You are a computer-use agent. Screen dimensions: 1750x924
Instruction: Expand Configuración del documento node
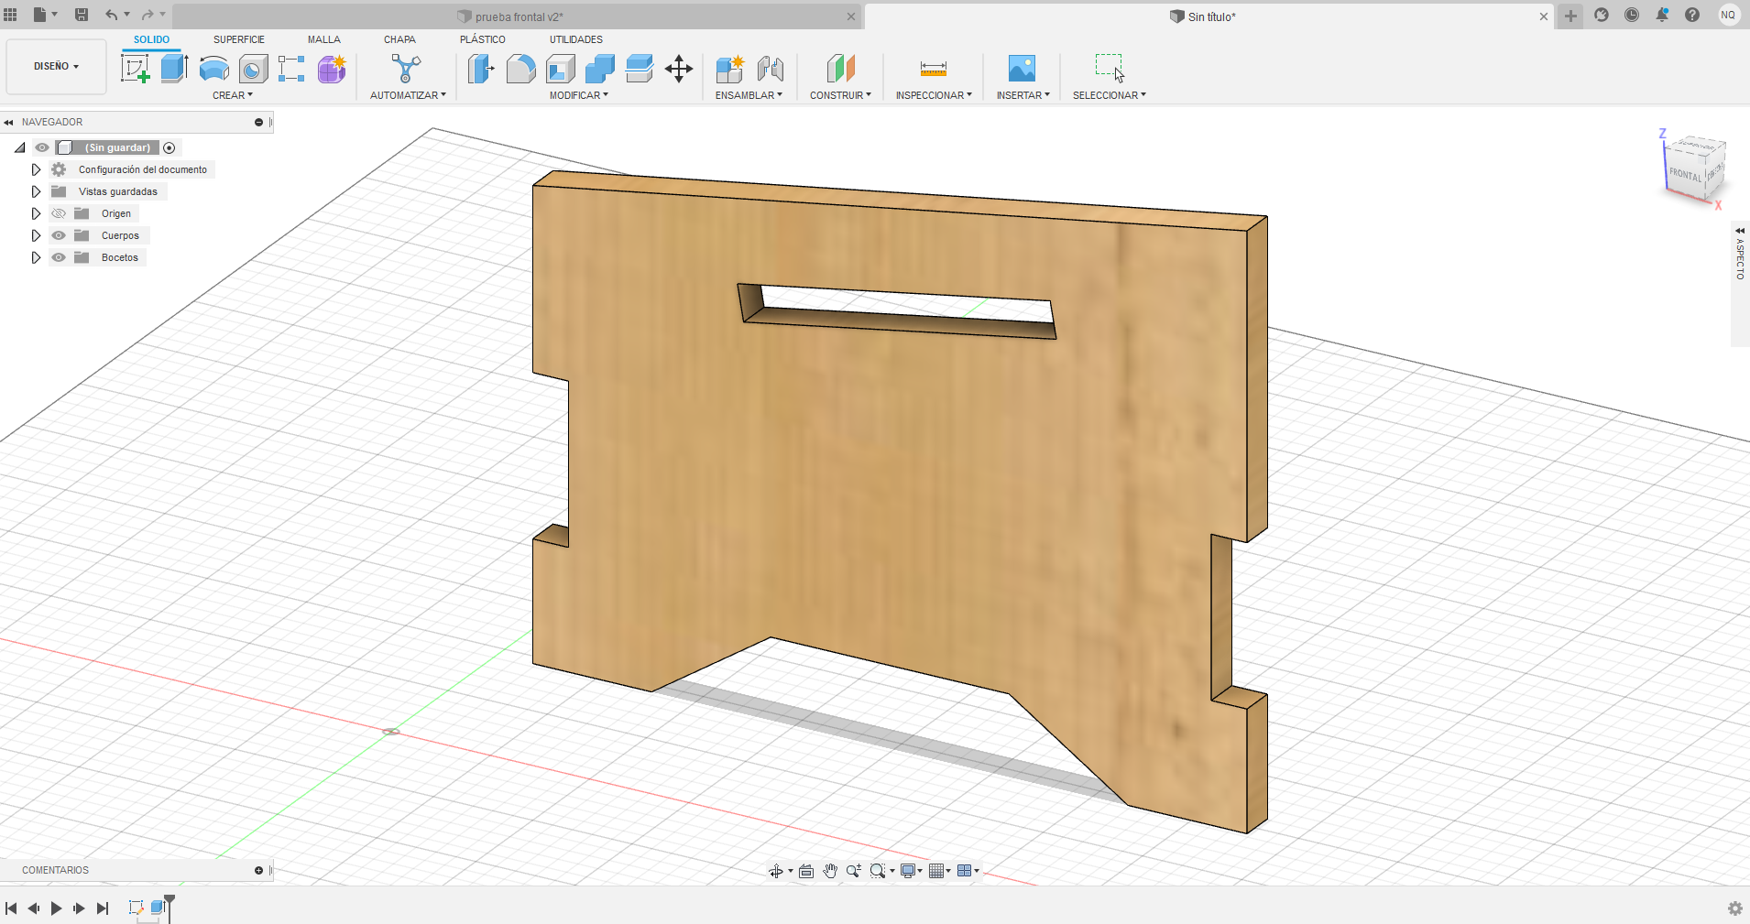pyautogui.click(x=36, y=169)
